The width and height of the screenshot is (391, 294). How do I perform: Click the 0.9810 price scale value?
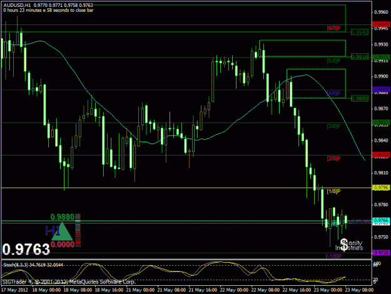click(381, 172)
